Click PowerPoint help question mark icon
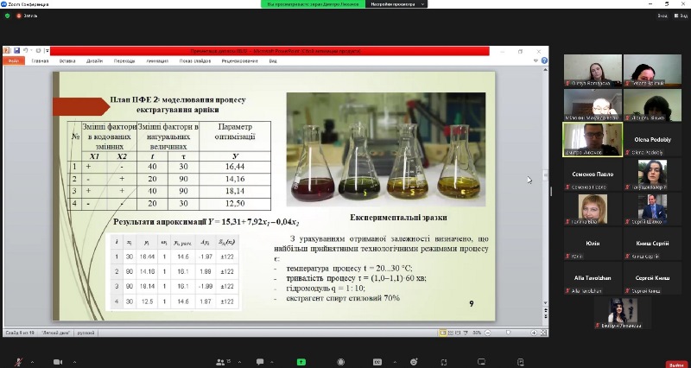 (x=545, y=60)
